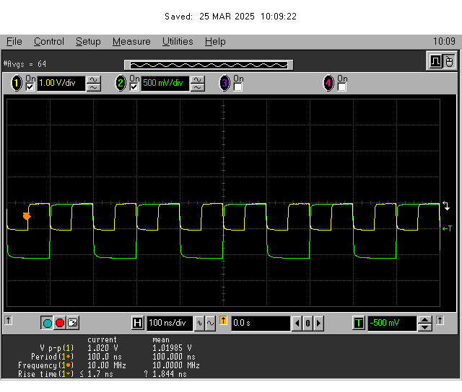Screen dimensions: 462x392
Task: Adjust channel 1 vertical scale stepper
Action: 94,84
